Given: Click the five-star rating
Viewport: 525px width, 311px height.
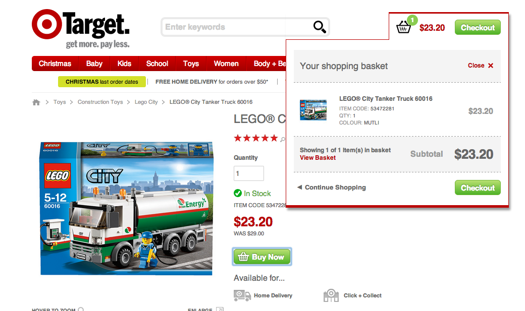Looking at the screenshot, I should pyautogui.click(x=256, y=138).
